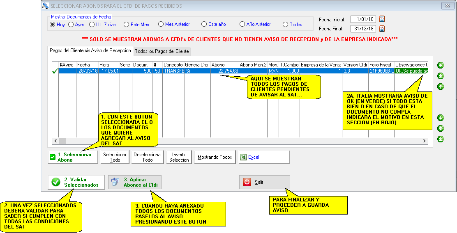Screen dimensions: 457x233
Task: Move down one row with single down arrow
Action: pos(441,118)
